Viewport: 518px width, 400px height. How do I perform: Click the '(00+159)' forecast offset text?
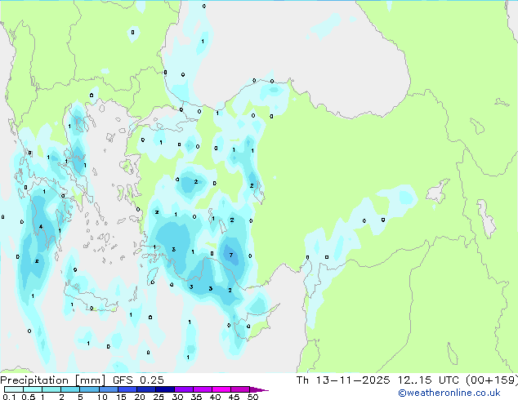tap(492, 380)
